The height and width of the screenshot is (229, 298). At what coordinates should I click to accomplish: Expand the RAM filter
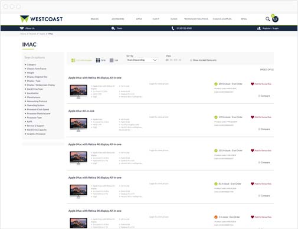click(29, 122)
